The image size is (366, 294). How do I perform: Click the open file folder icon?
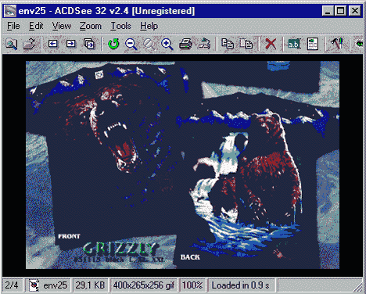[x=29, y=44]
